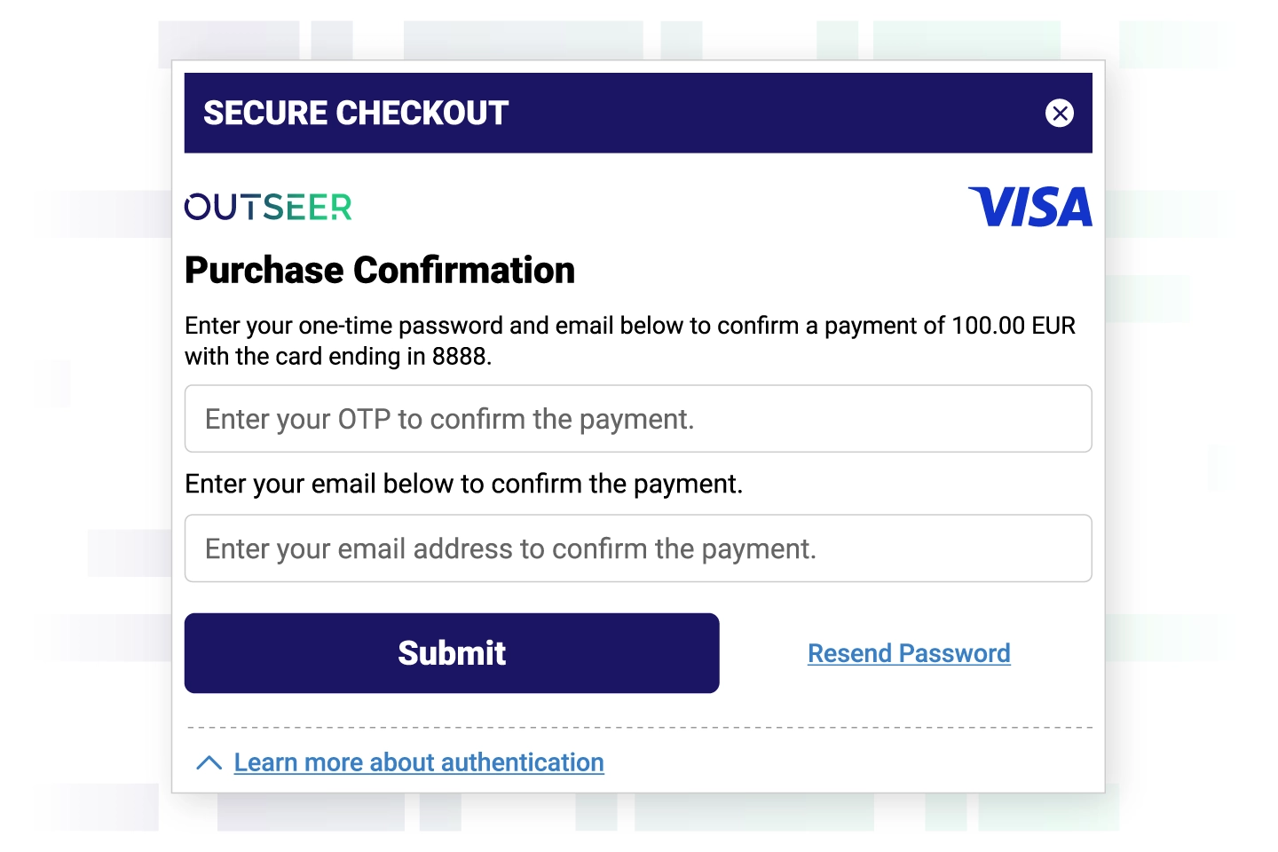1278x852 pixels.
Task: Click the email address entry field
Action: (637, 548)
